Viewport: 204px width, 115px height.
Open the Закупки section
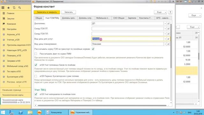[11, 19]
